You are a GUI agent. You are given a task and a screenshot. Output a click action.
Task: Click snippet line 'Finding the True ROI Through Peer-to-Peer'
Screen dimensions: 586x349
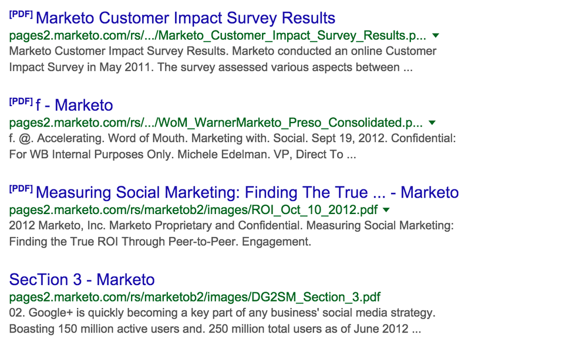pyautogui.click(x=160, y=242)
